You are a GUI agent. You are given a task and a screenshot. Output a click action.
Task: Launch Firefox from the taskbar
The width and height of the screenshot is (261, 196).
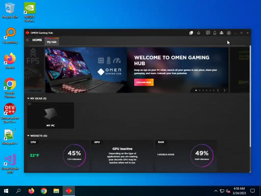31,191
